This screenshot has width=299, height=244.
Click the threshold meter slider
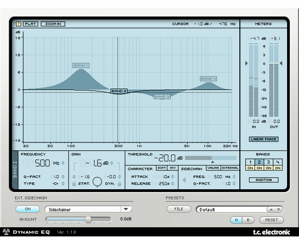tap(211, 158)
